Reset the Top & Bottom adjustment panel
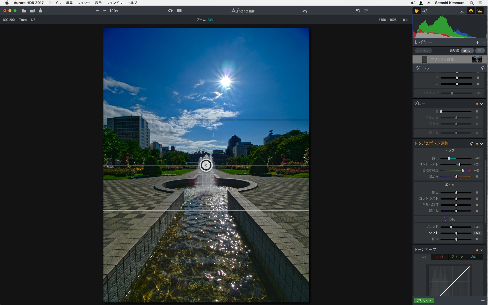 click(471, 144)
